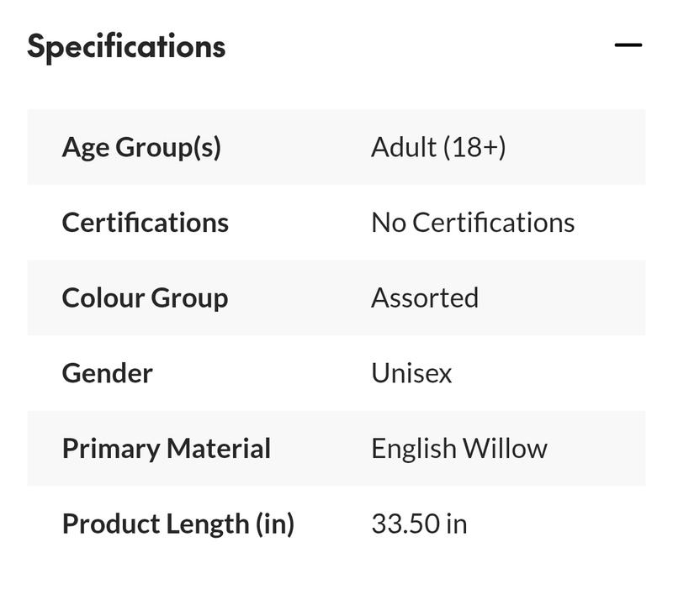The image size is (673, 616).
Task: Select the 33.50 in value
Action: coord(419,524)
